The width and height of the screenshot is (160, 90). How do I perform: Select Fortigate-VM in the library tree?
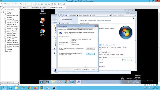[x=10, y=39]
